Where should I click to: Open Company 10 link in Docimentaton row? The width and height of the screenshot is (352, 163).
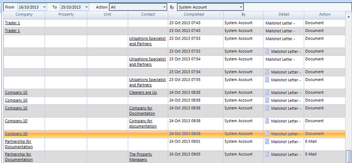point(16,108)
